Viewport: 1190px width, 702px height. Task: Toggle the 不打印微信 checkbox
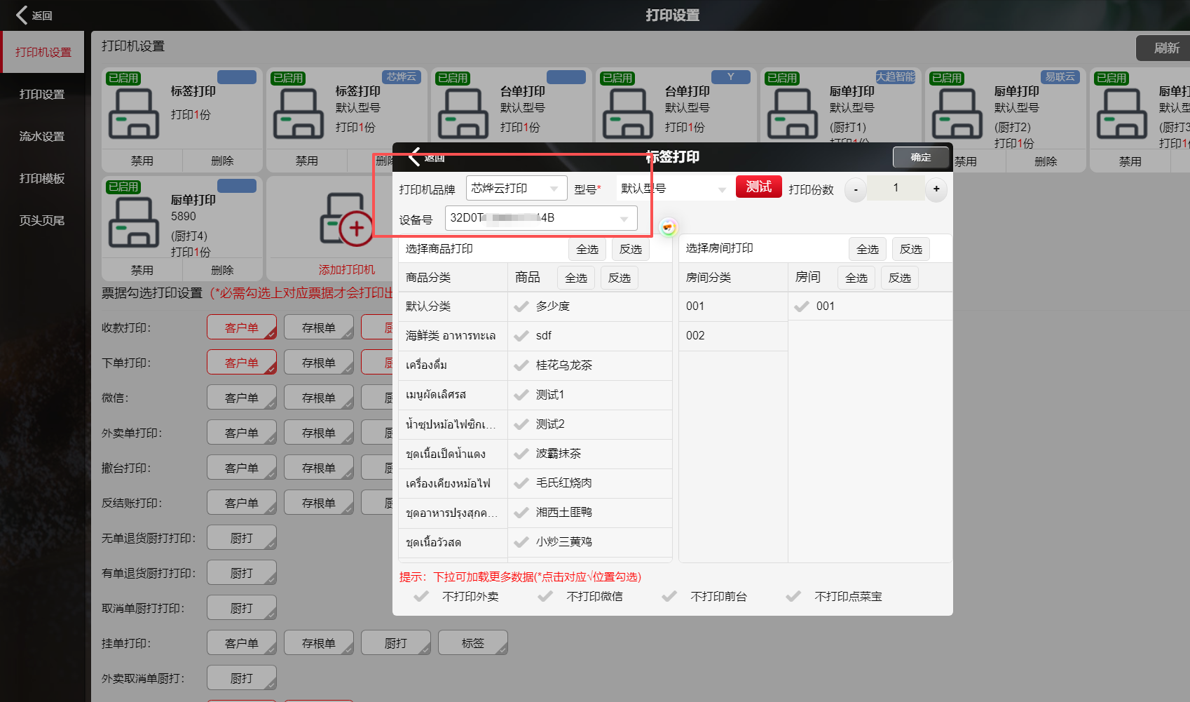pyautogui.click(x=545, y=597)
